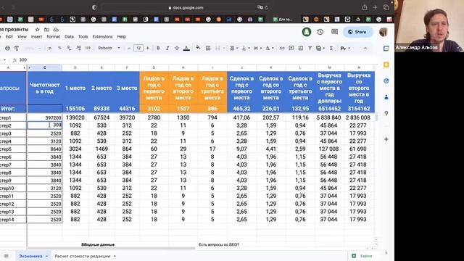Click the merge cells icon

[217, 48]
